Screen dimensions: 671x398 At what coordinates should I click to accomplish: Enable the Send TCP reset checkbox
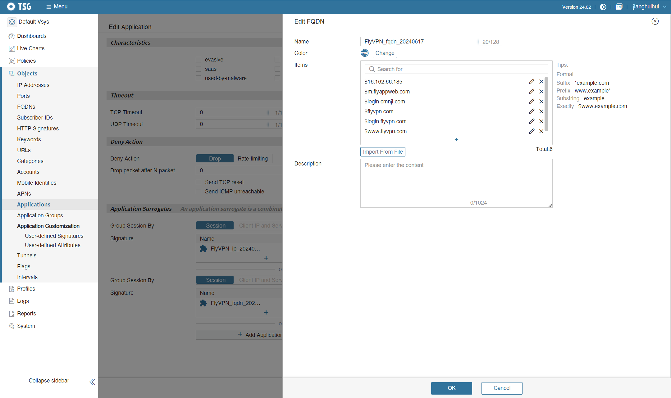tap(199, 182)
